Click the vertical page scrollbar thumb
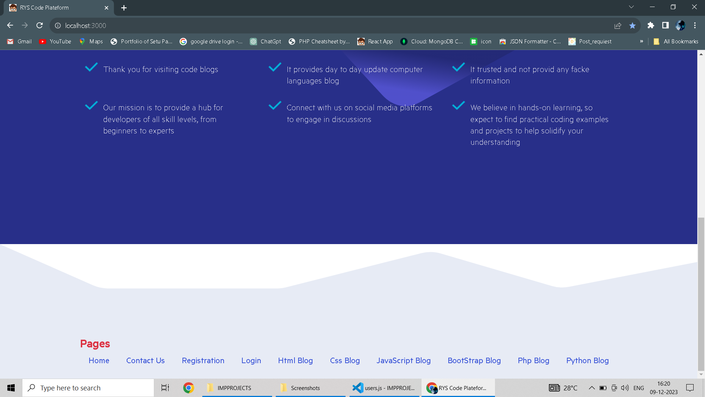705x397 pixels. [701, 294]
